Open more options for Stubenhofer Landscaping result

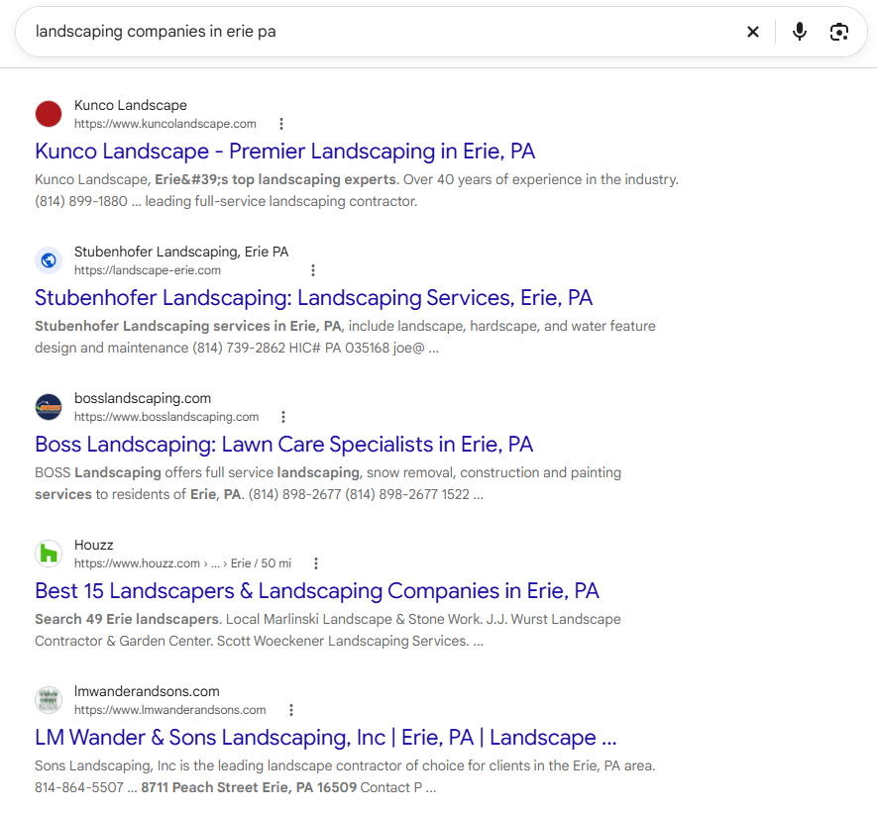click(313, 270)
